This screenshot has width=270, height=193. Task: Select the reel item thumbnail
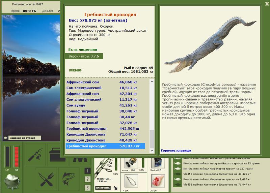(x=131, y=163)
